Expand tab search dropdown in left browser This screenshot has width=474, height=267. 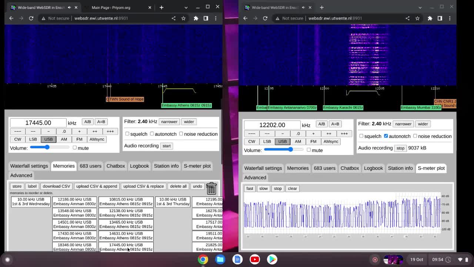tap(186, 7)
